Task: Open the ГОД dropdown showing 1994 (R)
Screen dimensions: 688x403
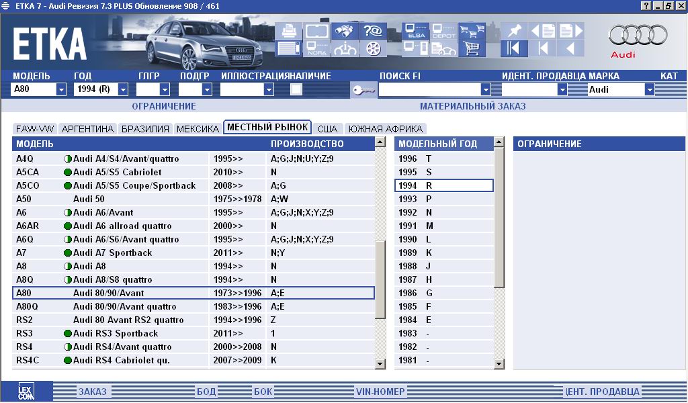Action: coord(123,89)
